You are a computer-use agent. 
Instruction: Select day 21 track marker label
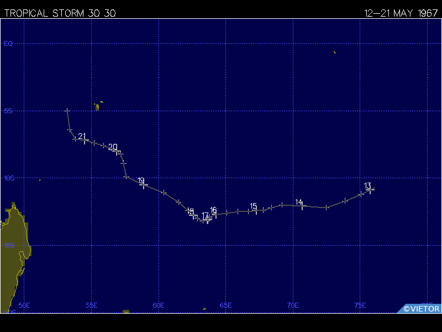[82, 136]
